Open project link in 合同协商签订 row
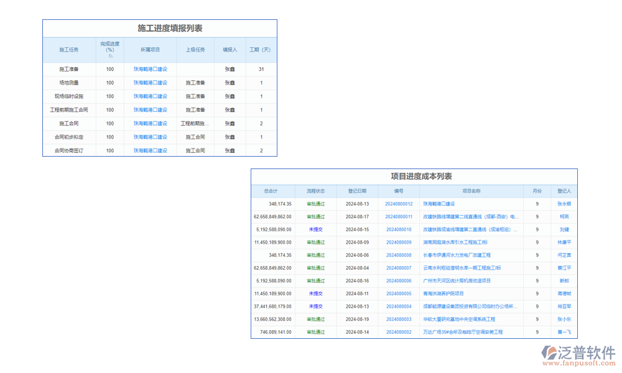The height and width of the screenshot is (373, 622). coord(150,150)
